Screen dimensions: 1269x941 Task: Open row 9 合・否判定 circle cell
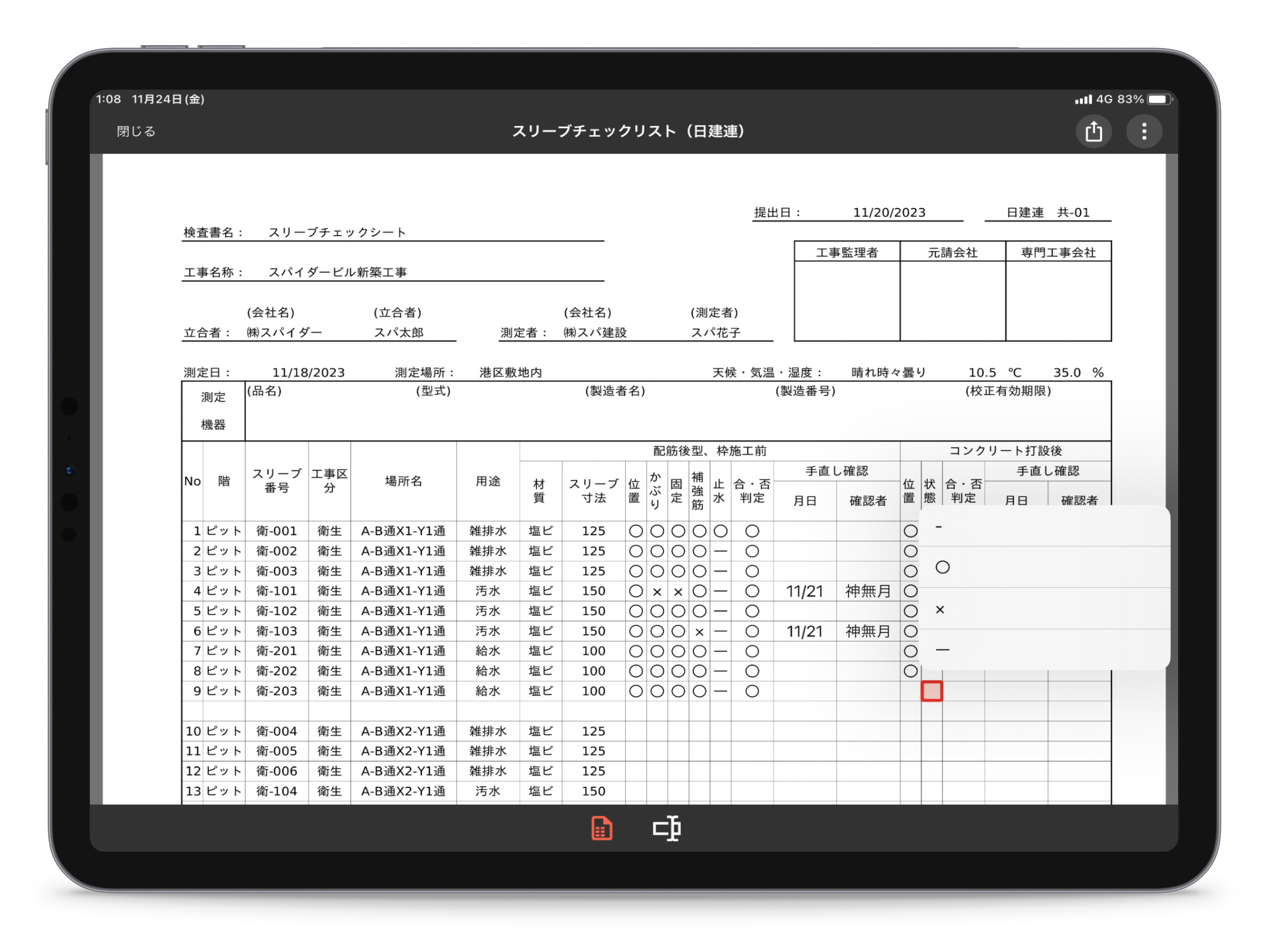coord(752,691)
